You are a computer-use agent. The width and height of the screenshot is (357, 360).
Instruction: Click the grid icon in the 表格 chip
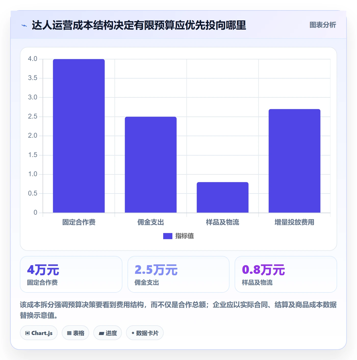click(69, 333)
